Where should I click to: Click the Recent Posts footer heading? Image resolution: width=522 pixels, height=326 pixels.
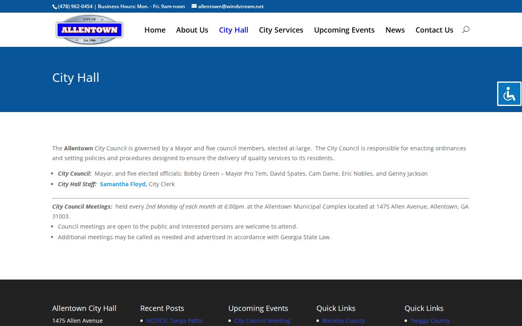pos(162,308)
